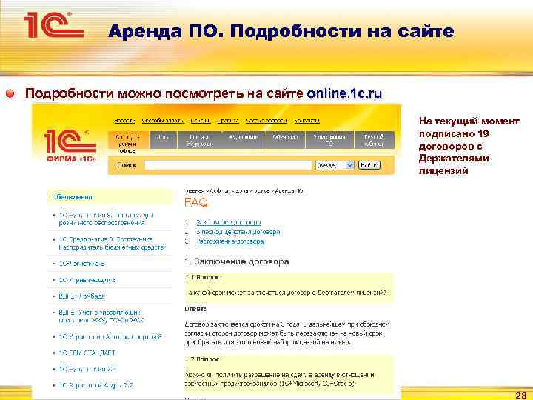This screenshot has width=533, height=400.
Task: Click the 'Обновления' sidebar heading
Action: (x=72, y=197)
